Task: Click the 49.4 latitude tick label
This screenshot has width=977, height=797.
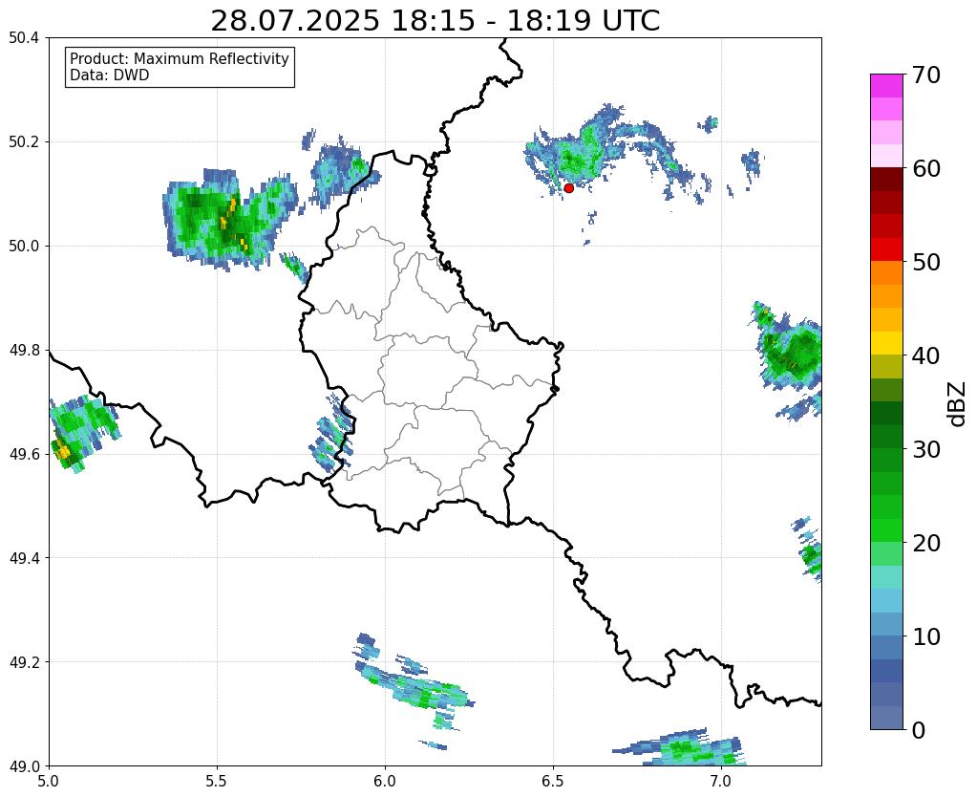Action: tap(24, 557)
